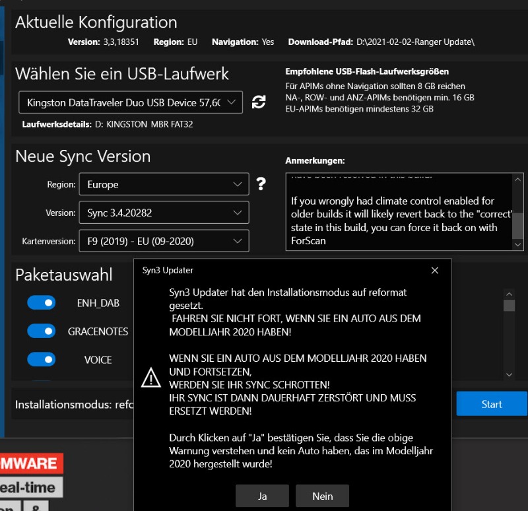Confirm the warning with Ja

(262, 496)
